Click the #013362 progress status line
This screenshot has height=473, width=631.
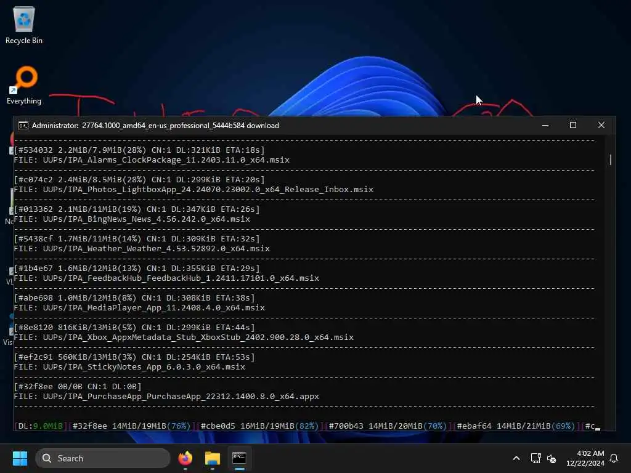(137, 209)
